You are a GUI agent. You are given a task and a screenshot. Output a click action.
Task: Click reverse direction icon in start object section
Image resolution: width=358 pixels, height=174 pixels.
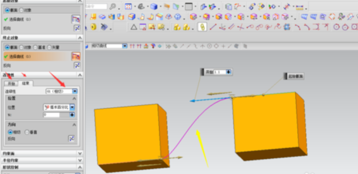pos(77,28)
